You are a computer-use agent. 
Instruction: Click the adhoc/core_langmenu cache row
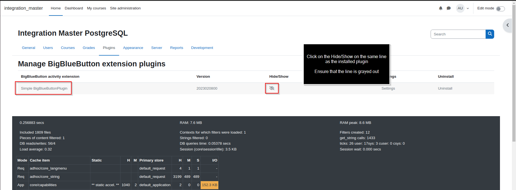click(117, 168)
